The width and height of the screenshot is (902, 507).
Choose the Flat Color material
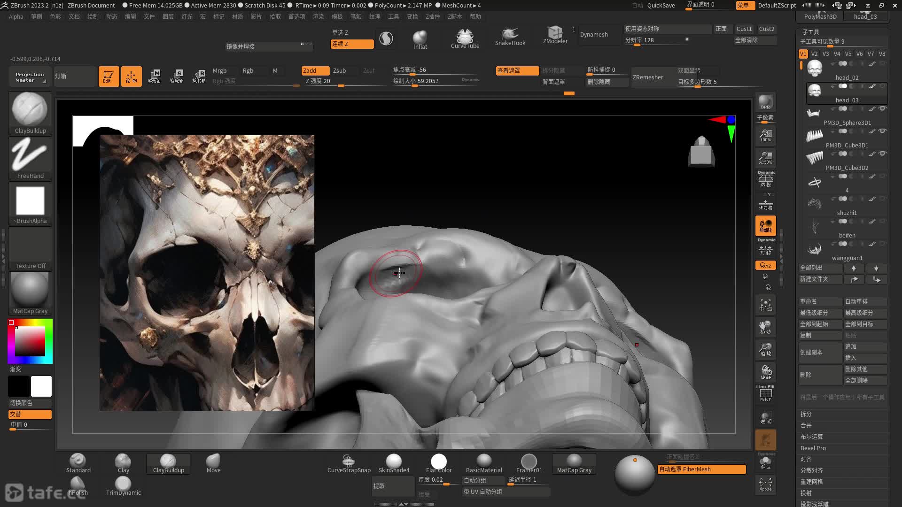click(x=439, y=463)
